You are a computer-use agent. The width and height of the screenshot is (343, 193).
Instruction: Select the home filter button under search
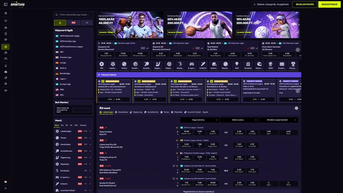(x=60, y=23)
